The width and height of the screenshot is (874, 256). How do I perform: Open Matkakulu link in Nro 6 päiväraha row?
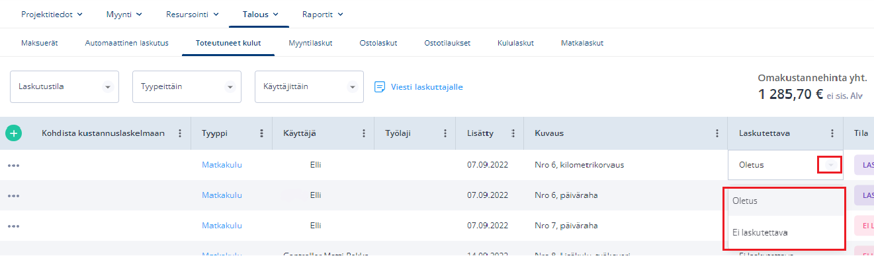point(222,195)
